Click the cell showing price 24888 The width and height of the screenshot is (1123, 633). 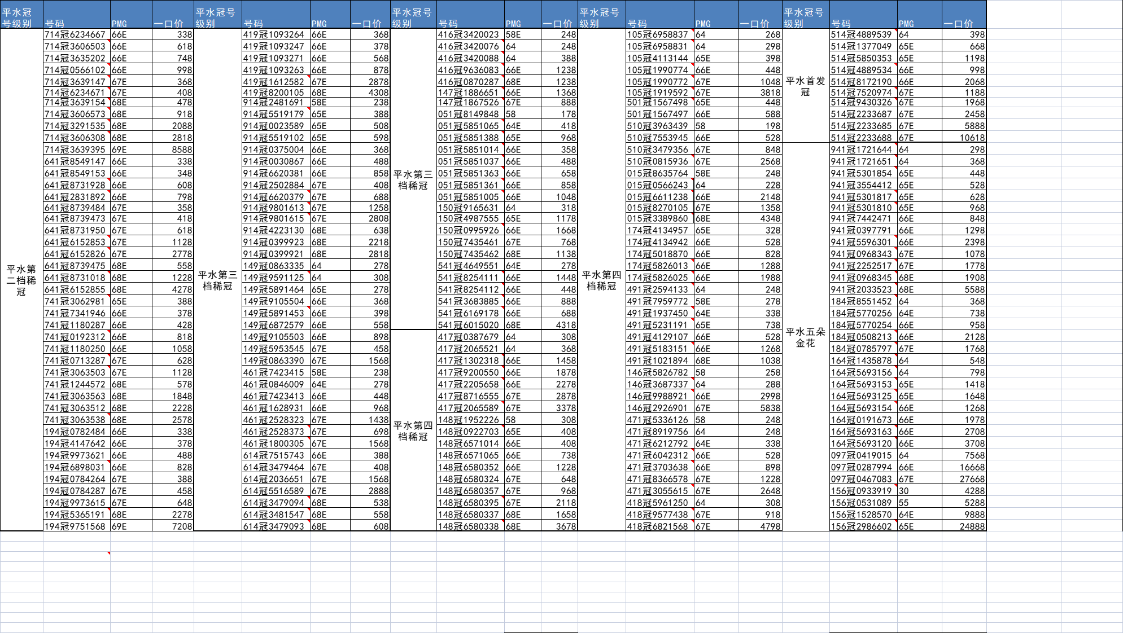point(964,526)
